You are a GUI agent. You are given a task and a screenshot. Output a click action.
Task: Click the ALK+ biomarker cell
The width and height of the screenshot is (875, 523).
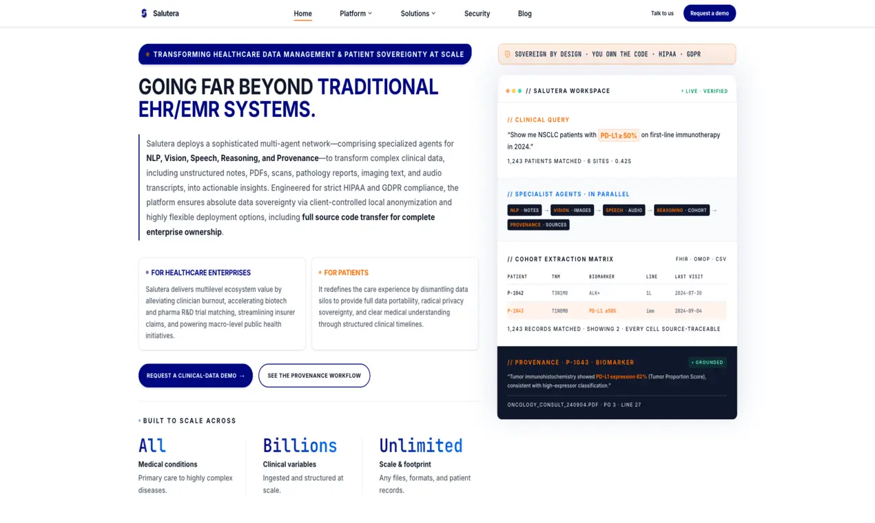pos(595,292)
